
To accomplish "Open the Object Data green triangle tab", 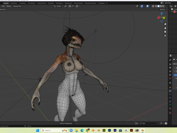I will pyautogui.click(x=170, y=105).
